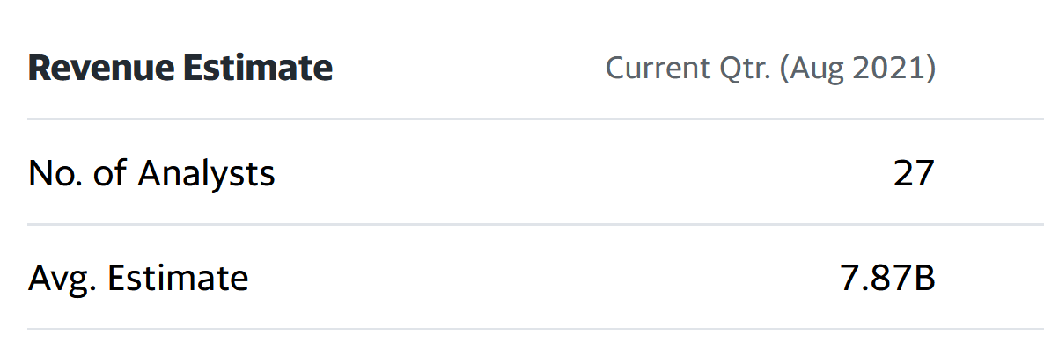This screenshot has height=363, width=1044.
Task: Click the No. of Analysts row label
Action: click(x=151, y=173)
